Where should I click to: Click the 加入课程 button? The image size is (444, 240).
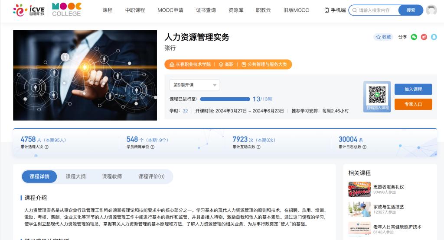coord(413,90)
